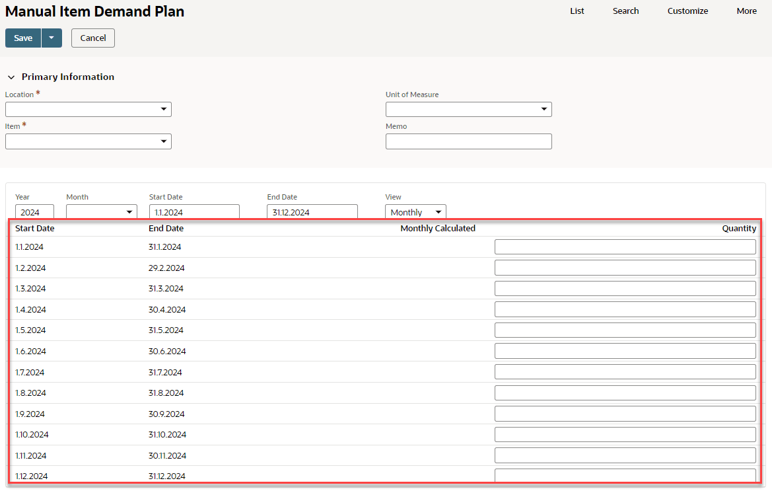Click Quantity field for row 1.12.2024
This screenshot has height=491, width=772.
click(625, 476)
